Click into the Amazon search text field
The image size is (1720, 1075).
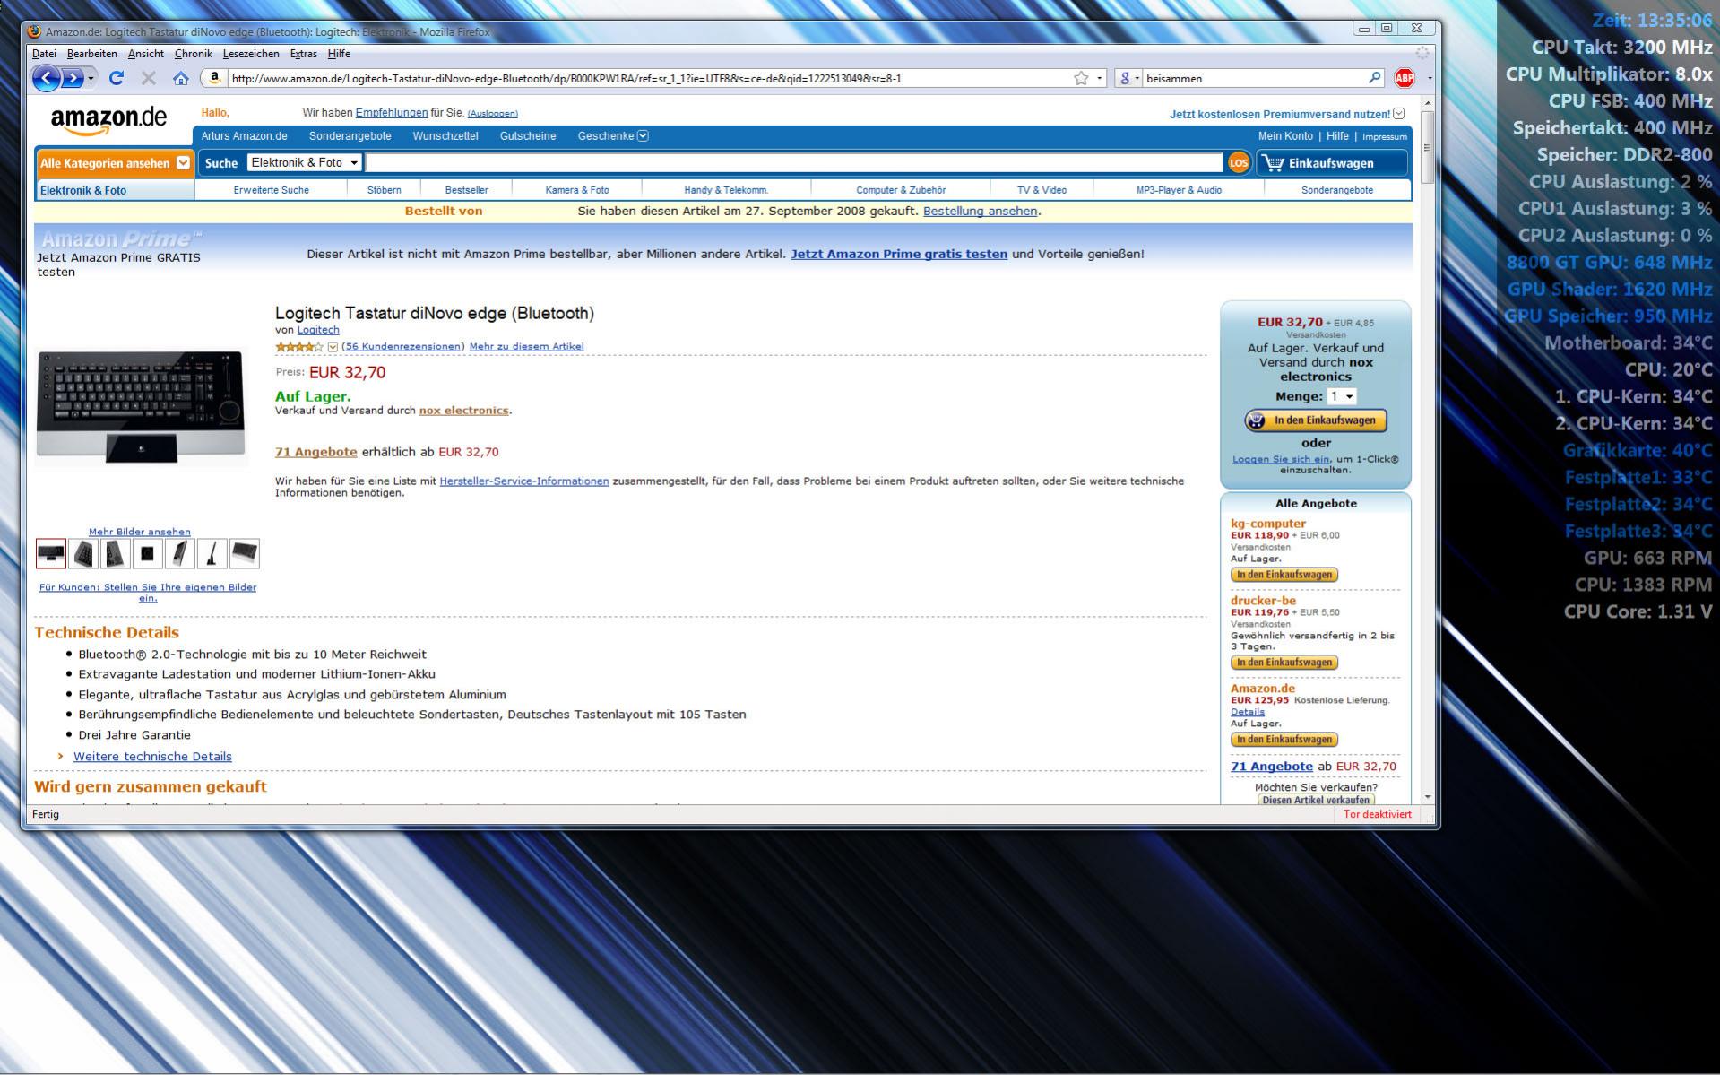pos(794,162)
